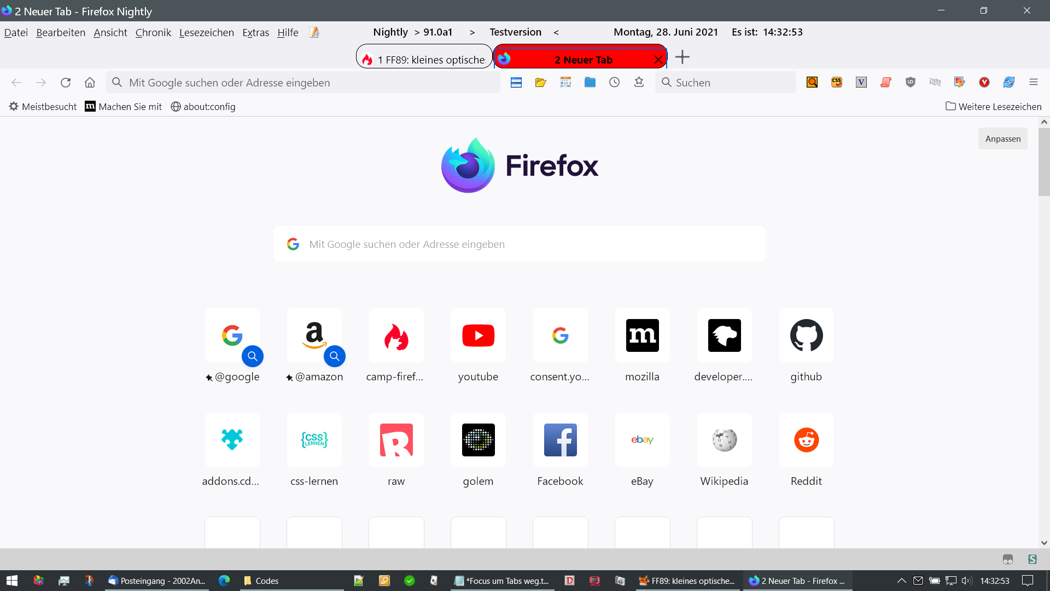Image resolution: width=1050 pixels, height=591 pixels.
Task: Open the Firefox hamburger application menu
Action: coord(1033,83)
